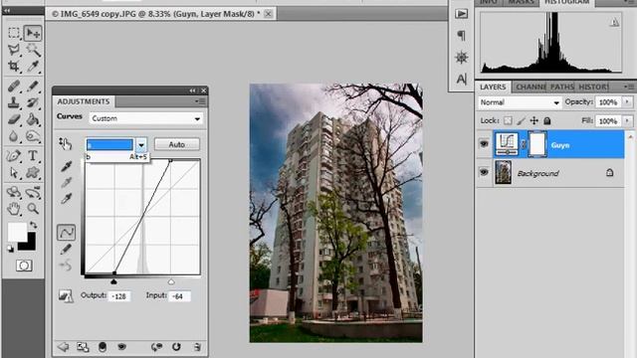637x358 pixels.
Task: Hide the Background layer
Action: point(484,172)
